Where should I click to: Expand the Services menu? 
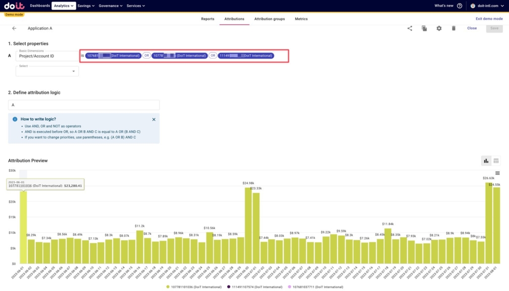[136, 6]
